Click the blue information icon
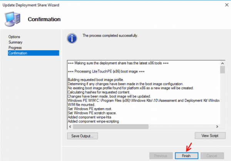Screen dimensions: 231x161 click(x=72, y=38)
